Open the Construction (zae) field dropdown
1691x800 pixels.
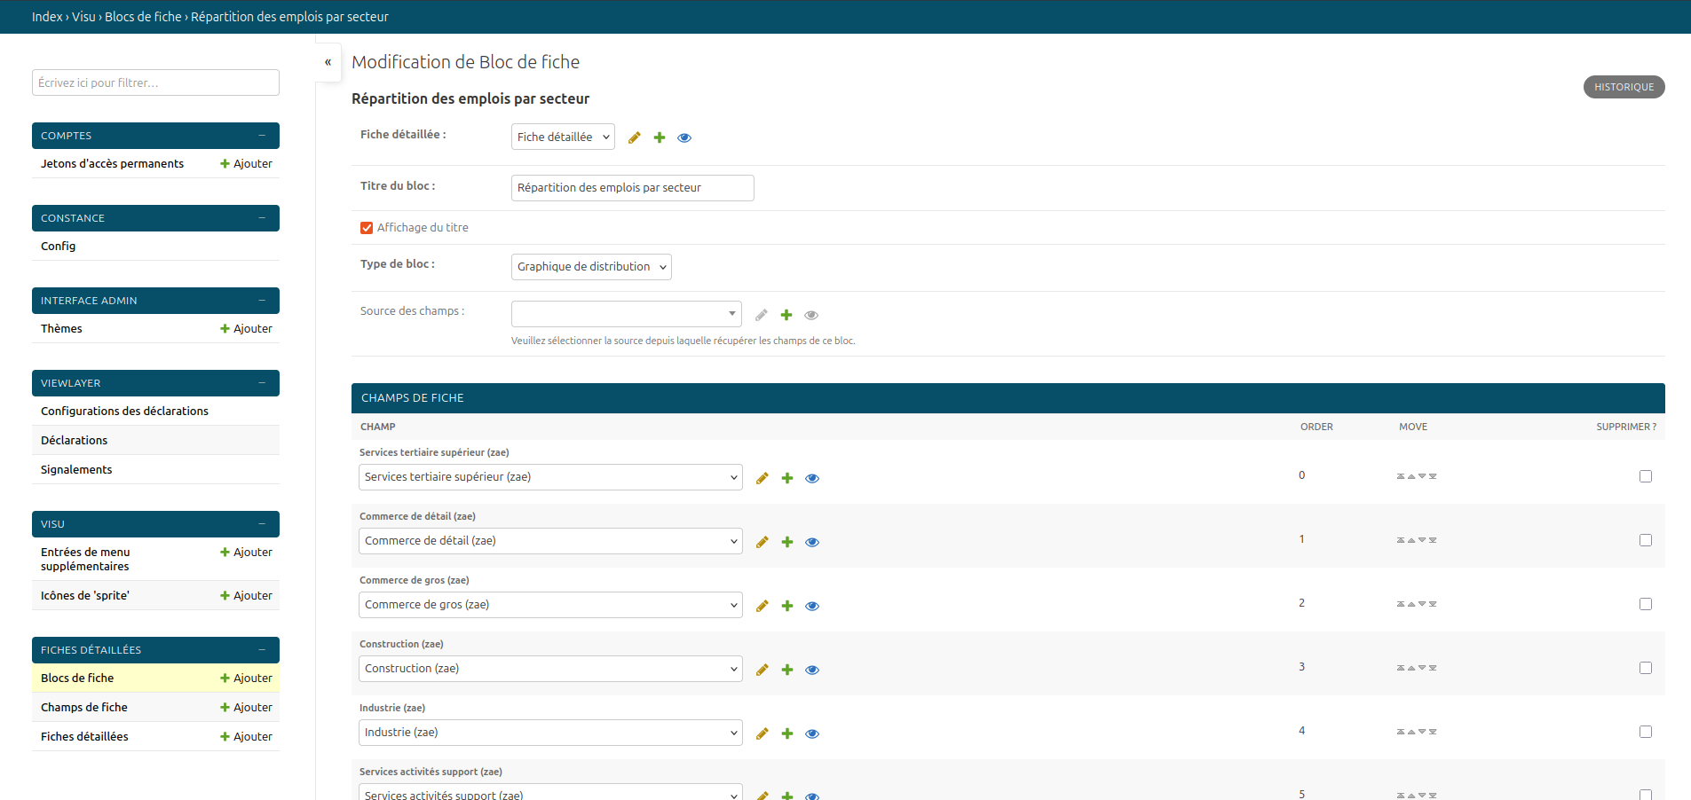[550, 669]
